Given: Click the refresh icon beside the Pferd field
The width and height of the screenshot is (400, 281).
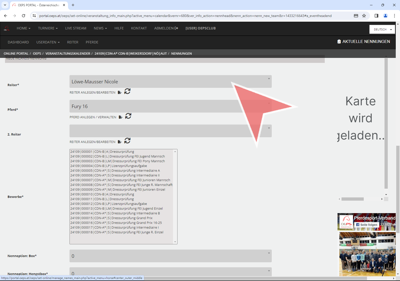Looking at the screenshot, I should point(128,116).
